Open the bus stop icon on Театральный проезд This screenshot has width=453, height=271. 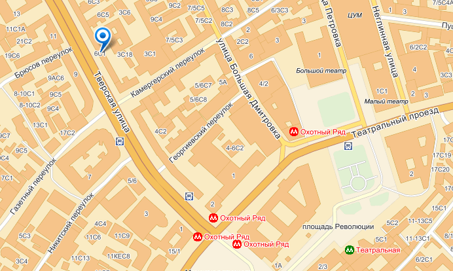click(348, 146)
